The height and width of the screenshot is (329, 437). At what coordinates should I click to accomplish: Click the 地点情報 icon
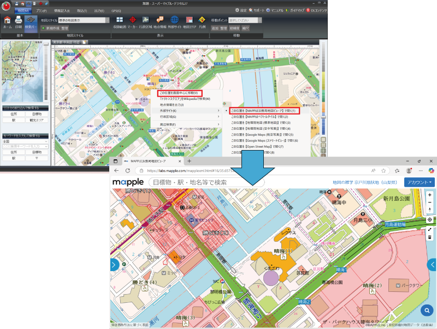[x=160, y=22]
